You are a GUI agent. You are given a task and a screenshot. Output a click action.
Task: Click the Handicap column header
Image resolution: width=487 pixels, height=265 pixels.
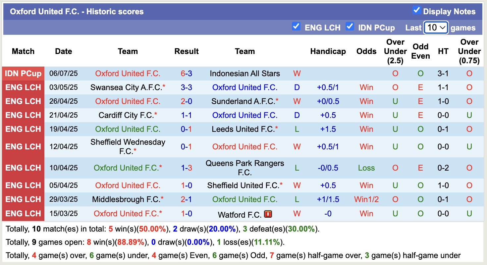[x=328, y=51]
